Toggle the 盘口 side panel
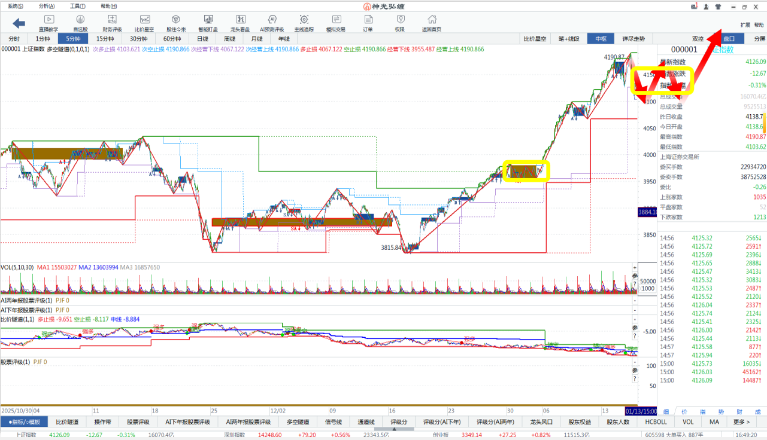Viewport: 767px width, 440px height. (729, 39)
